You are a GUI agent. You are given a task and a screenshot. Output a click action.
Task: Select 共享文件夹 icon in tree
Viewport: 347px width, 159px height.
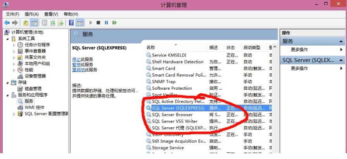point(20,57)
